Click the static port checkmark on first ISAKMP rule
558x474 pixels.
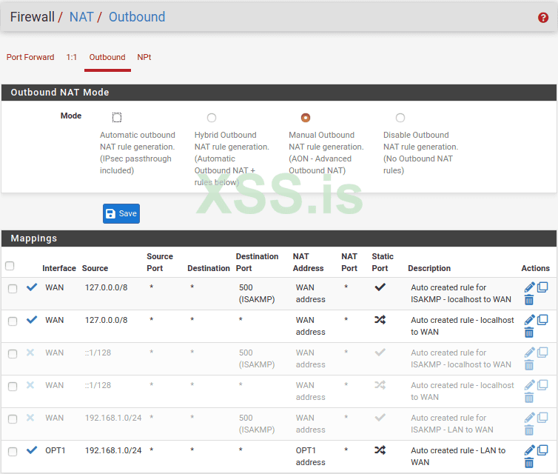point(380,287)
